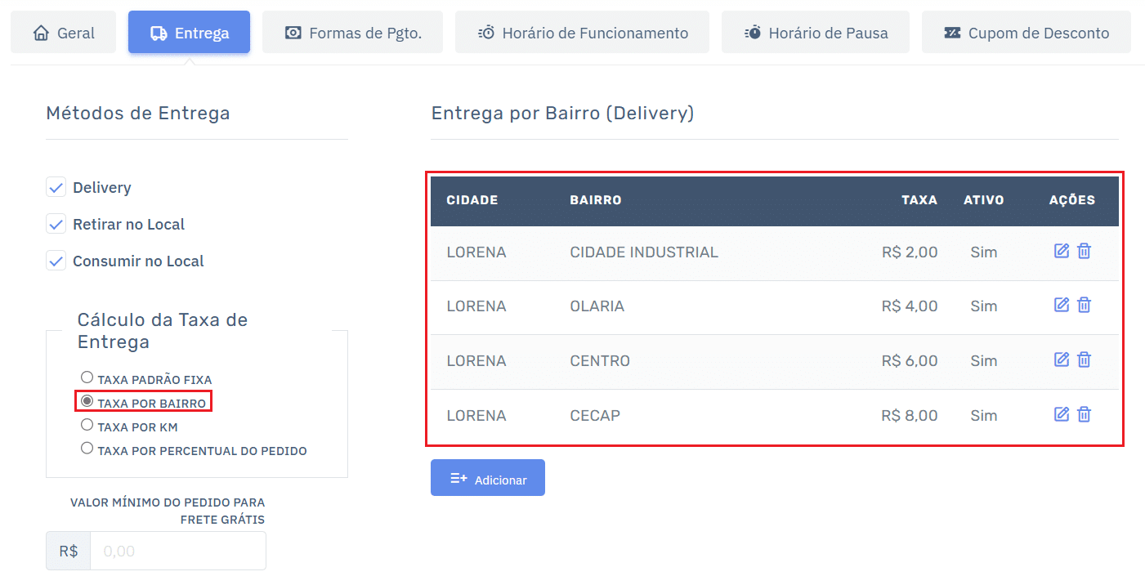Edit the CIDADE INDUSTRIAL delivery row
The height and width of the screenshot is (585, 1145).
tap(1061, 251)
